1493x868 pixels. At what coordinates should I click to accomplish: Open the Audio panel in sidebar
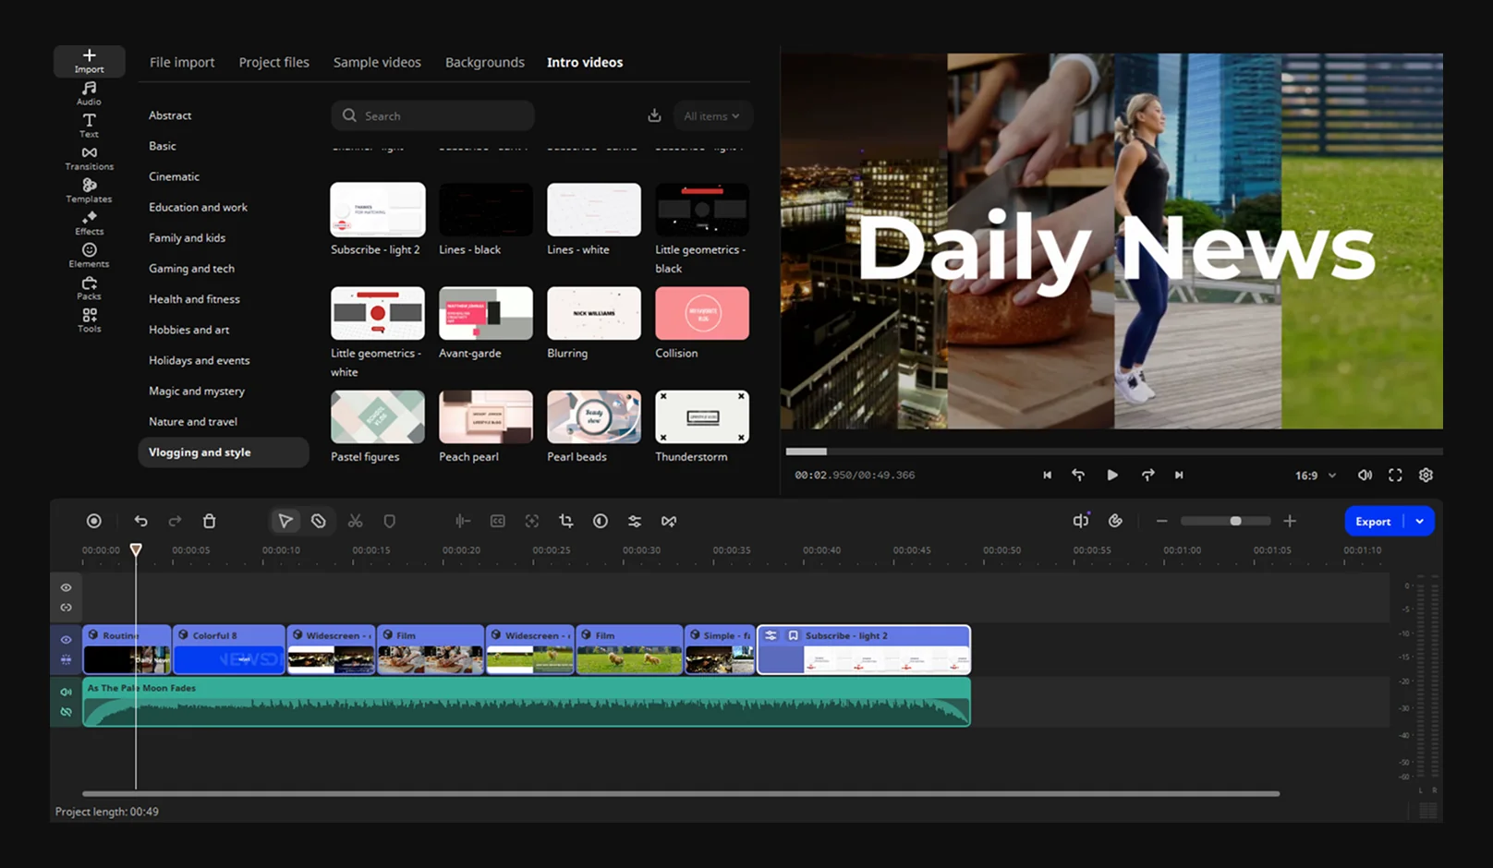point(89,93)
